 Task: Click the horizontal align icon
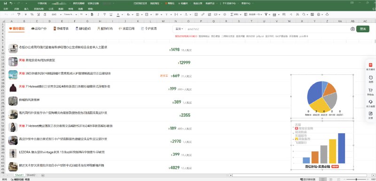(x=157, y=14)
